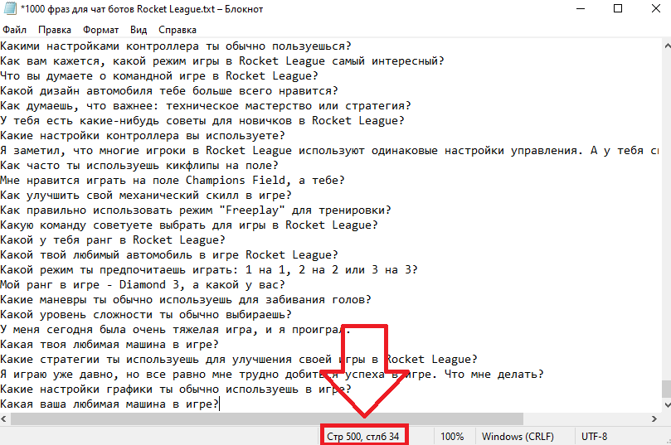Click the line 'Какая твоя любимая машина в игре?'
This screenshot has width=671, height=445.
pos(109,345)
